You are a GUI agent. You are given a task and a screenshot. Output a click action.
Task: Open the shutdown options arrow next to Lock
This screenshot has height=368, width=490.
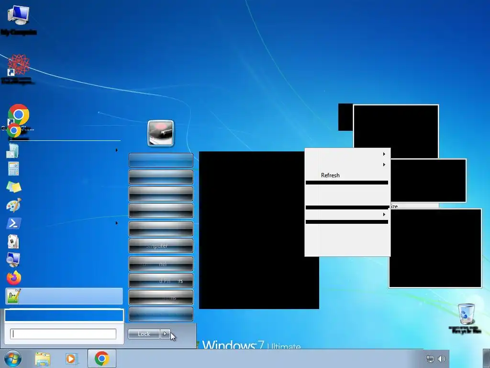pos(165,334)
